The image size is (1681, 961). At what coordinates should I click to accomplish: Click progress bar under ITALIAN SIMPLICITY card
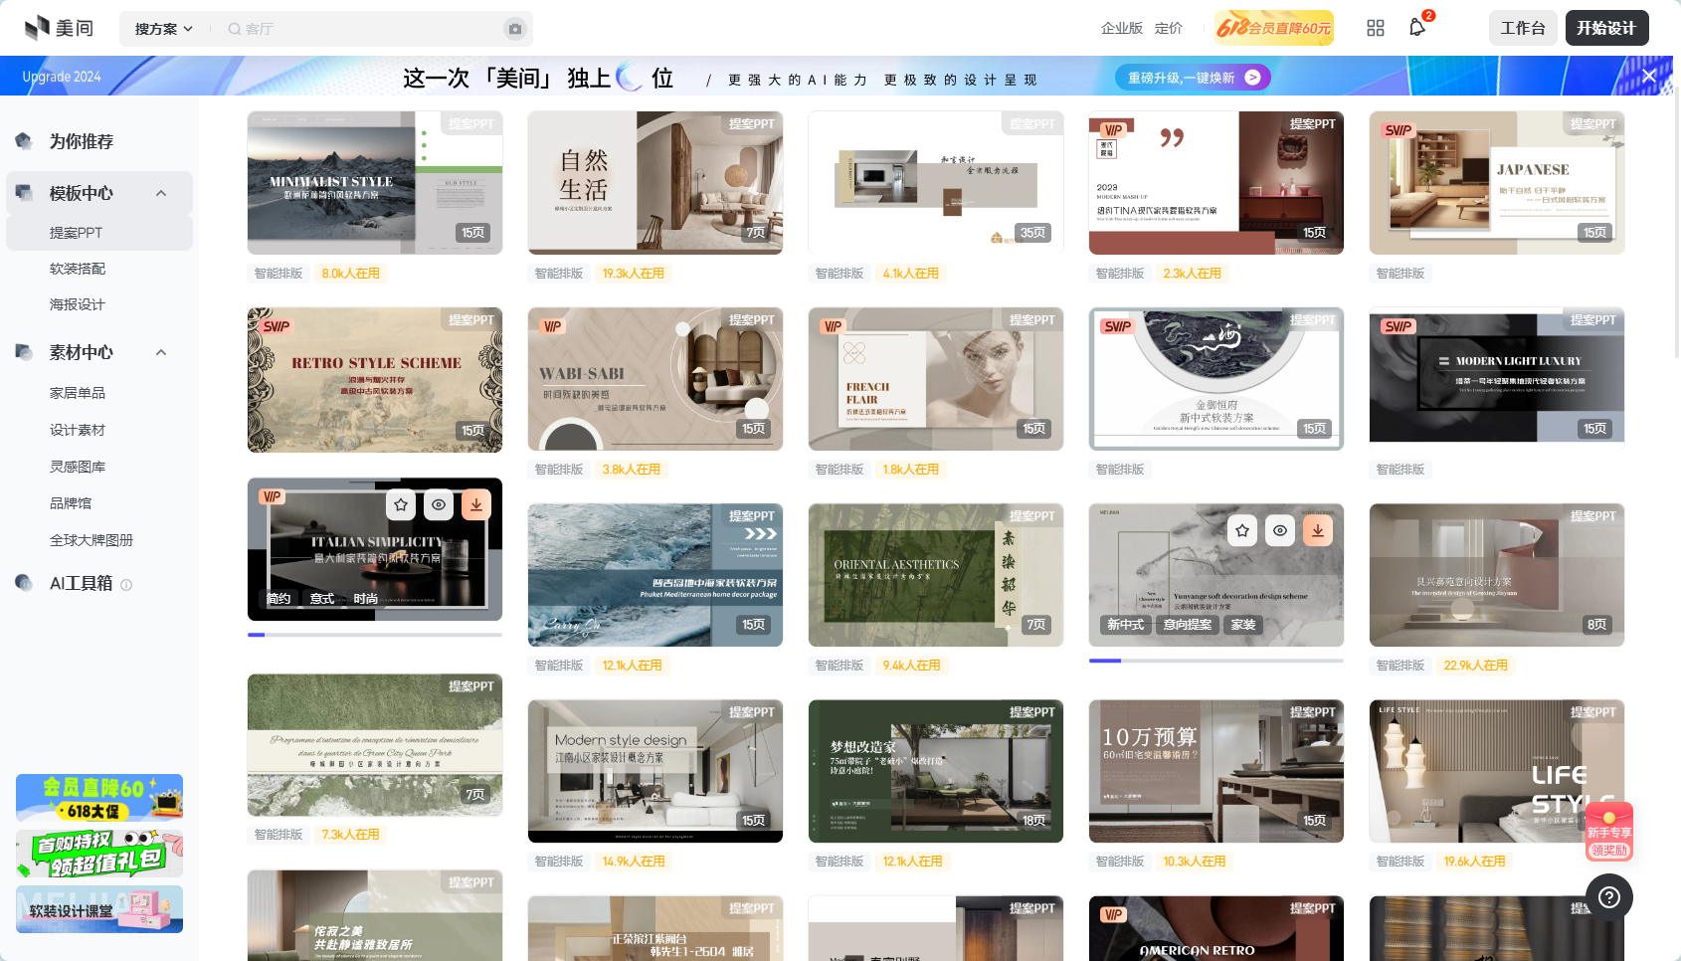point(375,635)
